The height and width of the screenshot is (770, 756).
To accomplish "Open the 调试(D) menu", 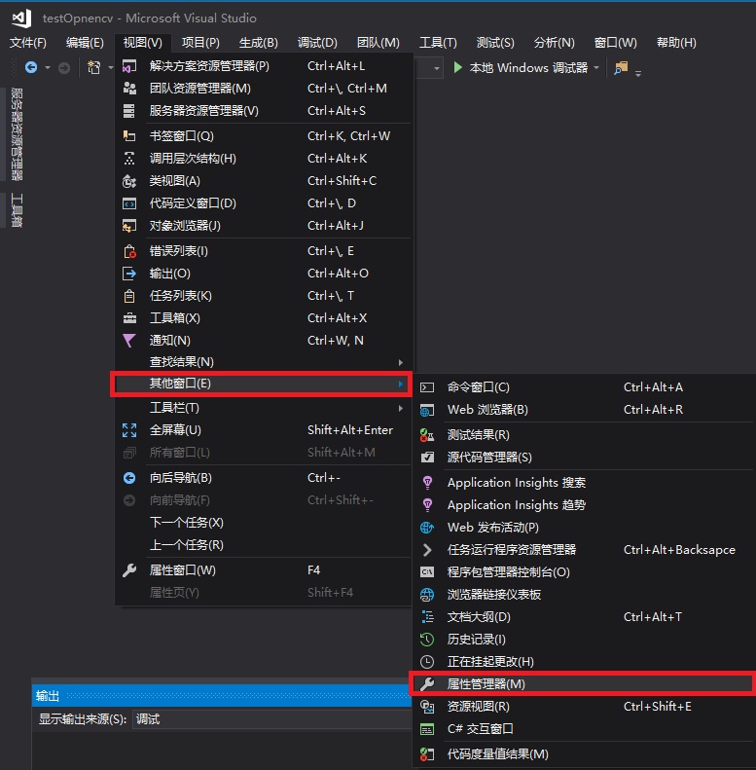I will click(x=317, y=43).
